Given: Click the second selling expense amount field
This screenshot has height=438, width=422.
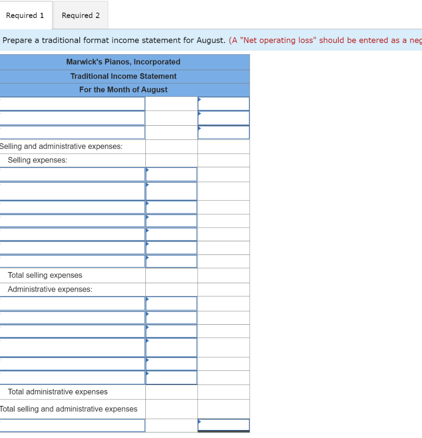Looking at the screenshot, I should point(171,192).
